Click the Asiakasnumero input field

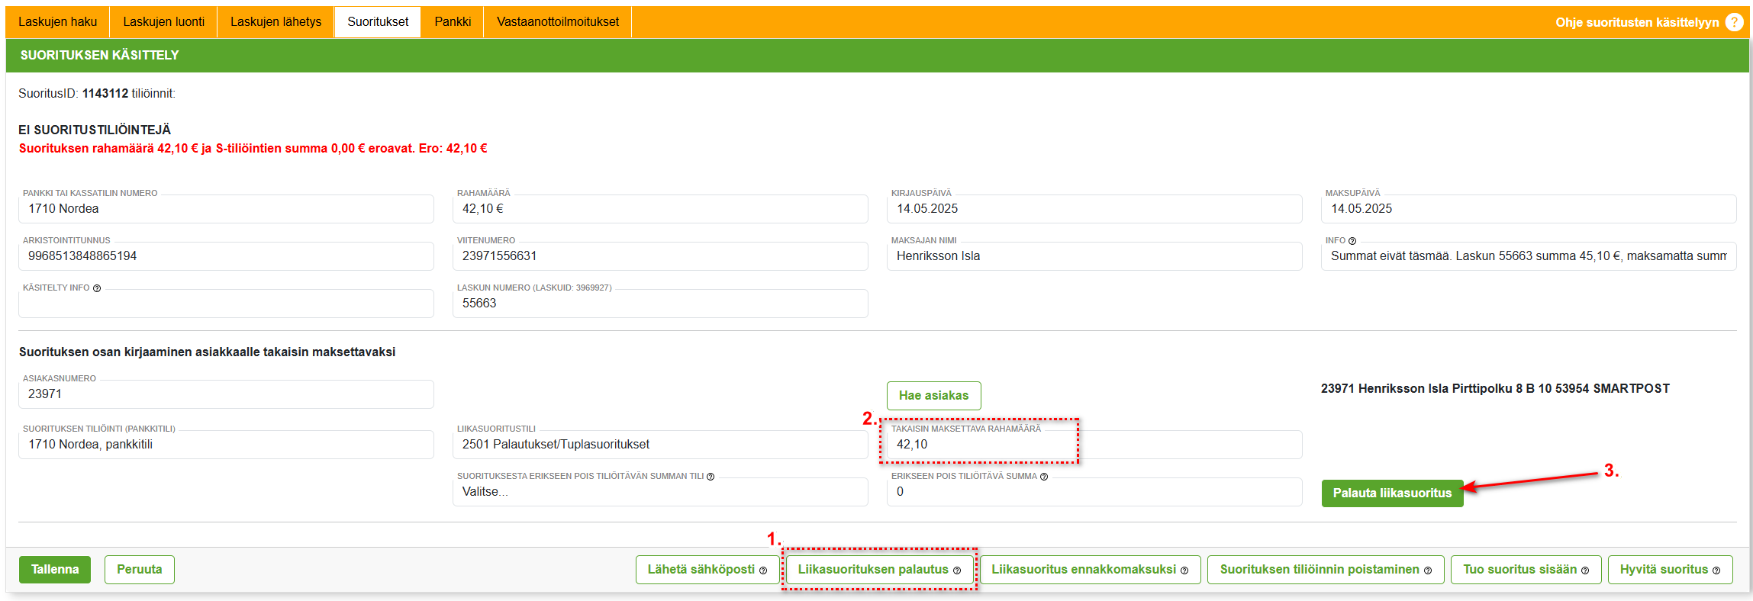pos(226,394)
